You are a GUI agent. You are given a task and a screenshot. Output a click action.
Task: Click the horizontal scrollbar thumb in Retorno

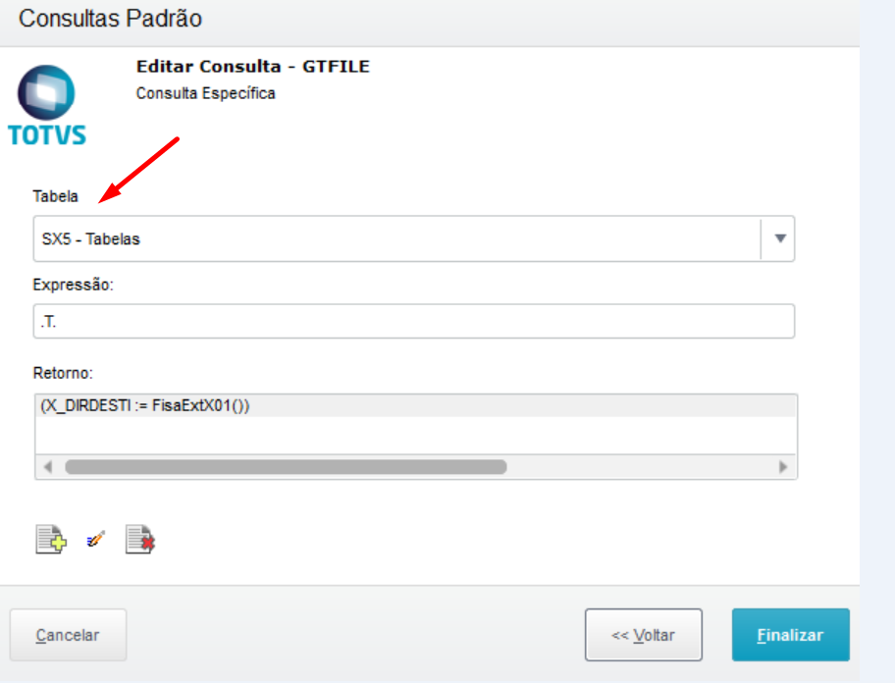point(286,467)
